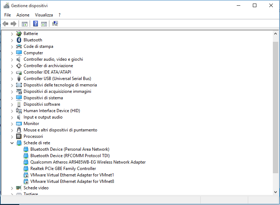Select Dispositivi di sistema label
Image resolution: width=280 pixels, height=205 pixels.
point(43,98)
